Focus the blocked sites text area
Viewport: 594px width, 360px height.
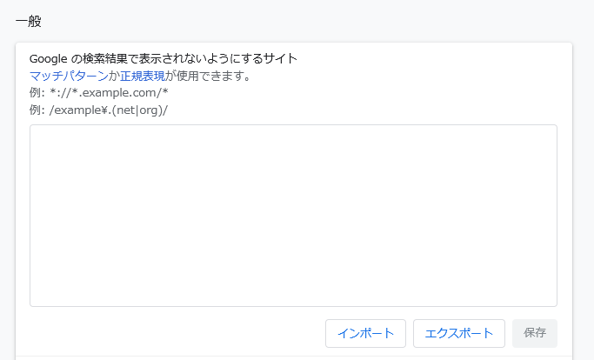point(293,216)
